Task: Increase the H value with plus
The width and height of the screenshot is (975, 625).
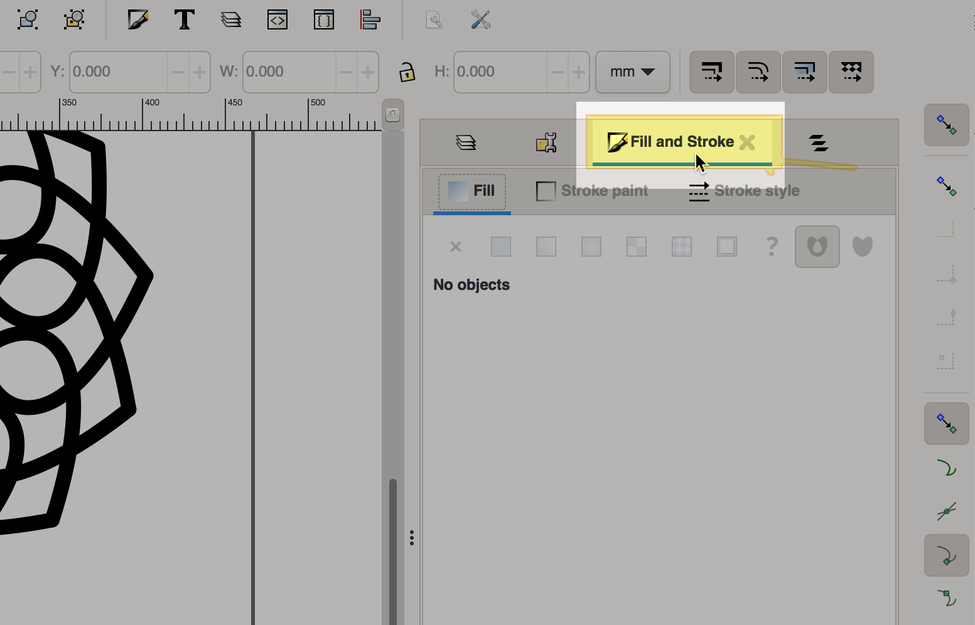Action: coord(578,72)
